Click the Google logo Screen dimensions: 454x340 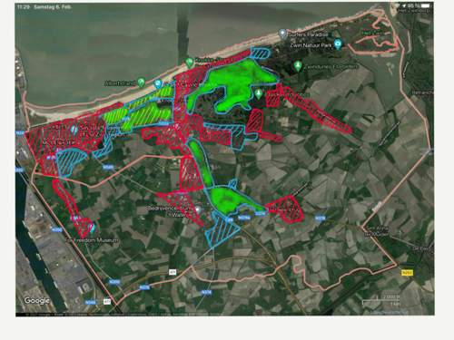pos(37,300)
